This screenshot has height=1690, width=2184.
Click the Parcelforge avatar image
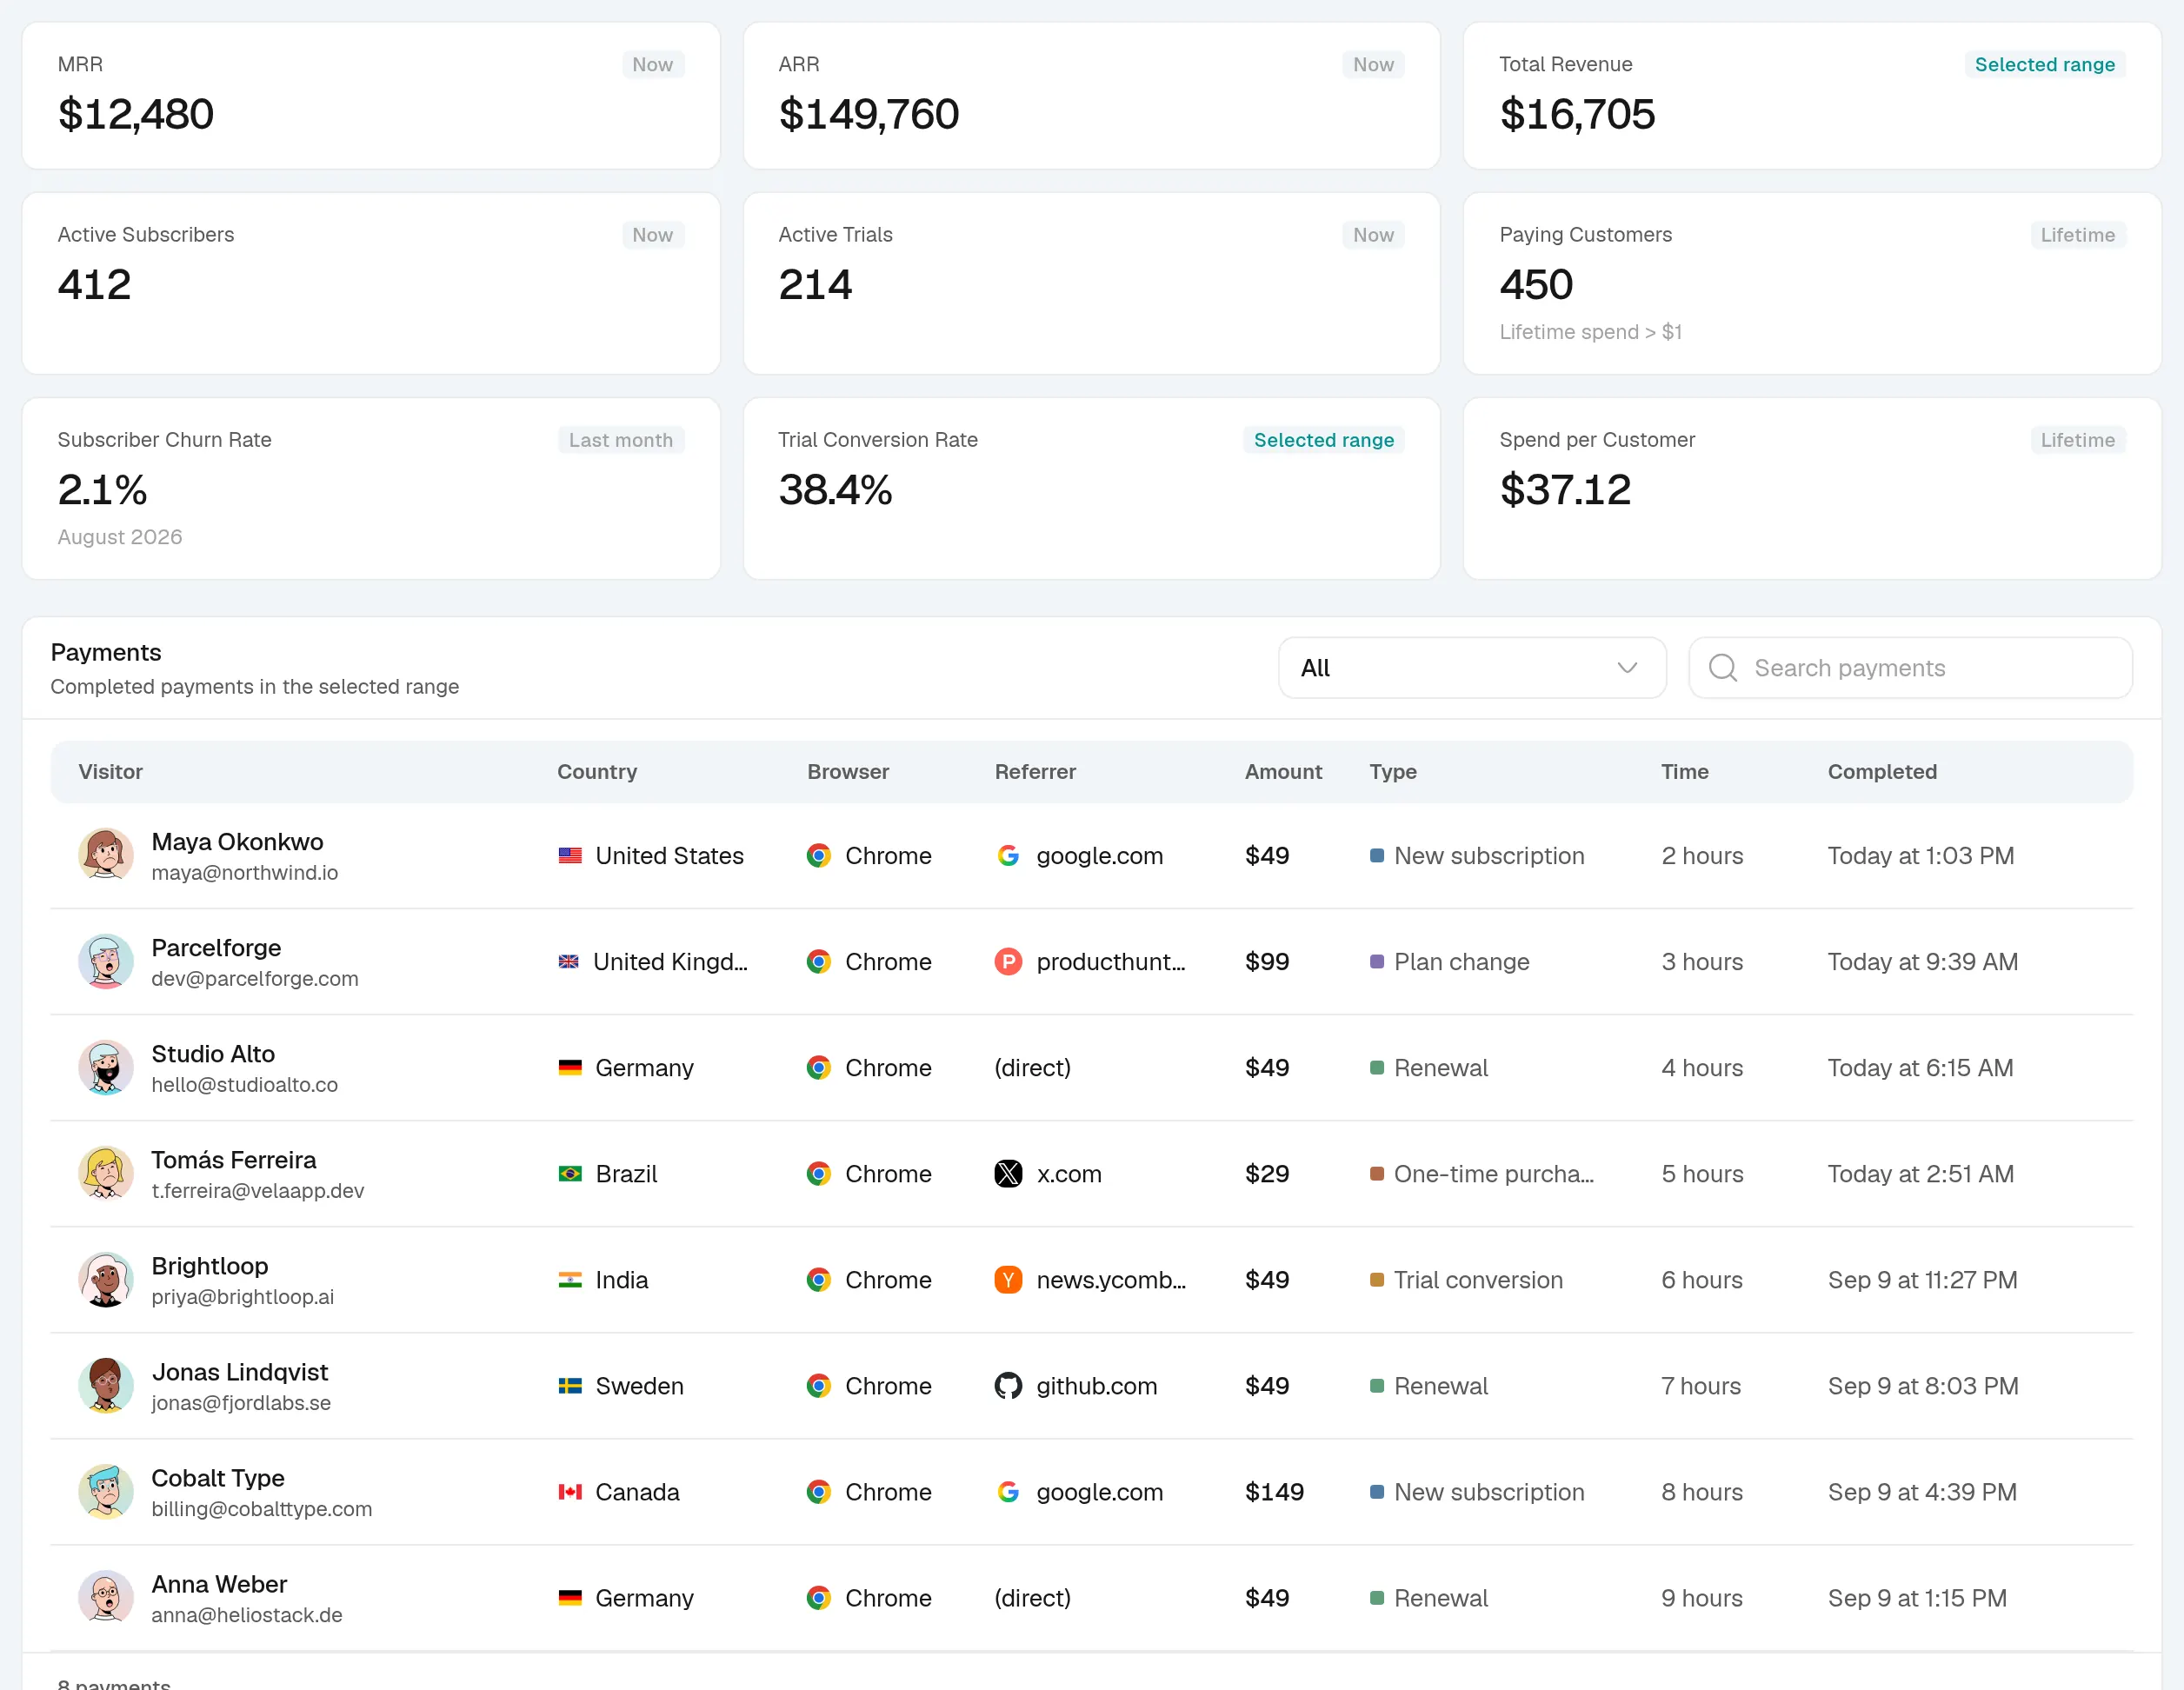coord(106,961)
